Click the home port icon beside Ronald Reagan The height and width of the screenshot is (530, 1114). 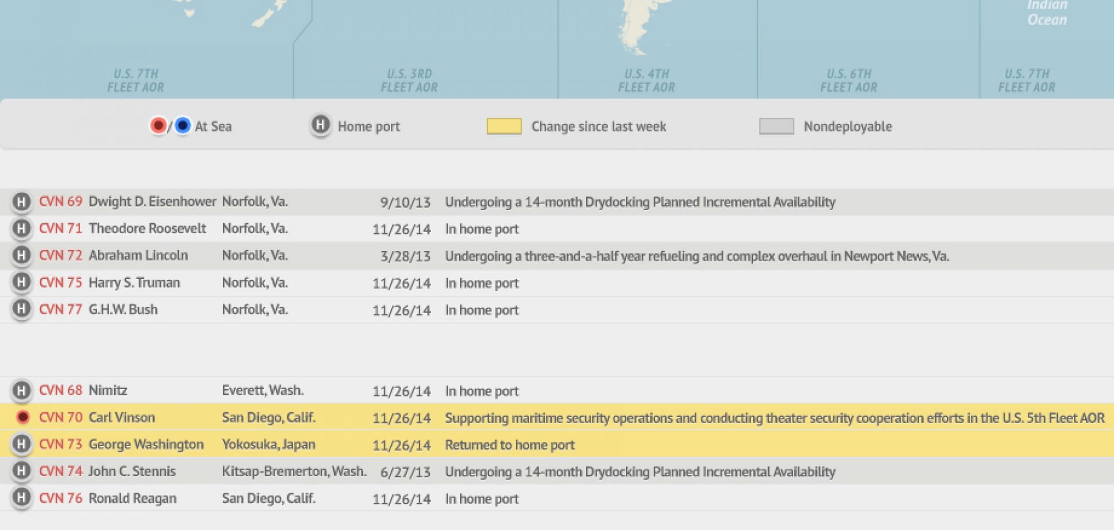click(21, 498)
